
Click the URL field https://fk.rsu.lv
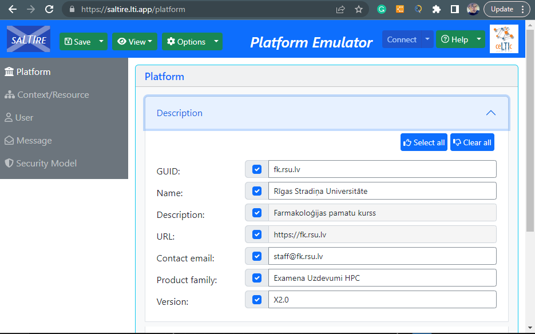(x=382, y=234)
